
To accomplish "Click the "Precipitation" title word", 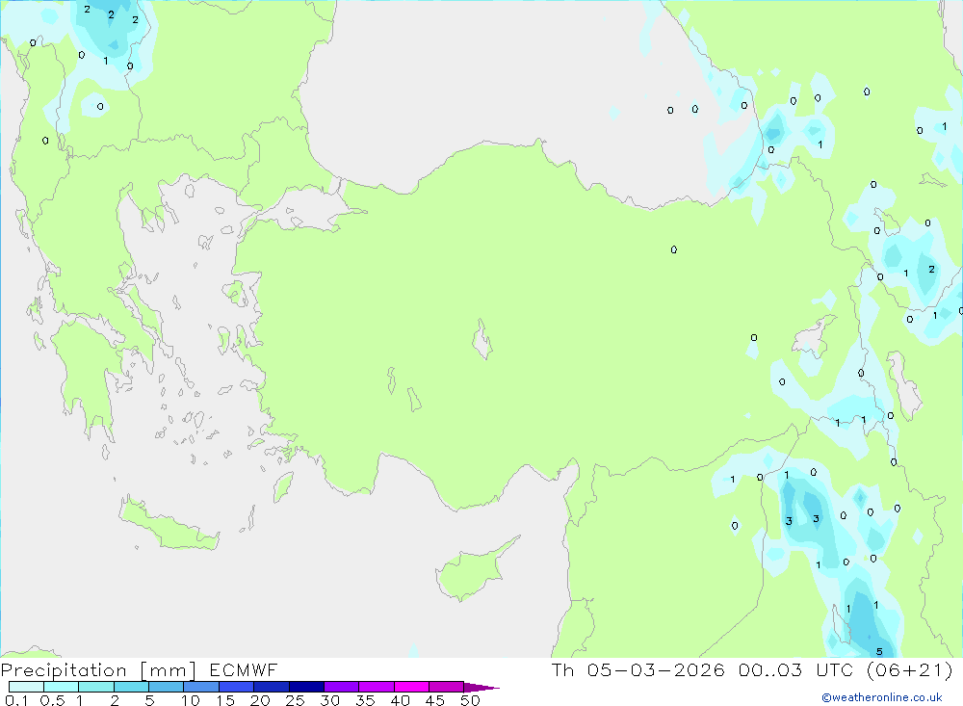I will tap(64, 670).
